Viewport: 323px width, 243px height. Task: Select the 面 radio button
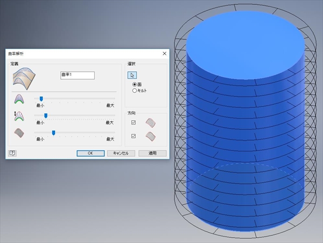(135, 85)
